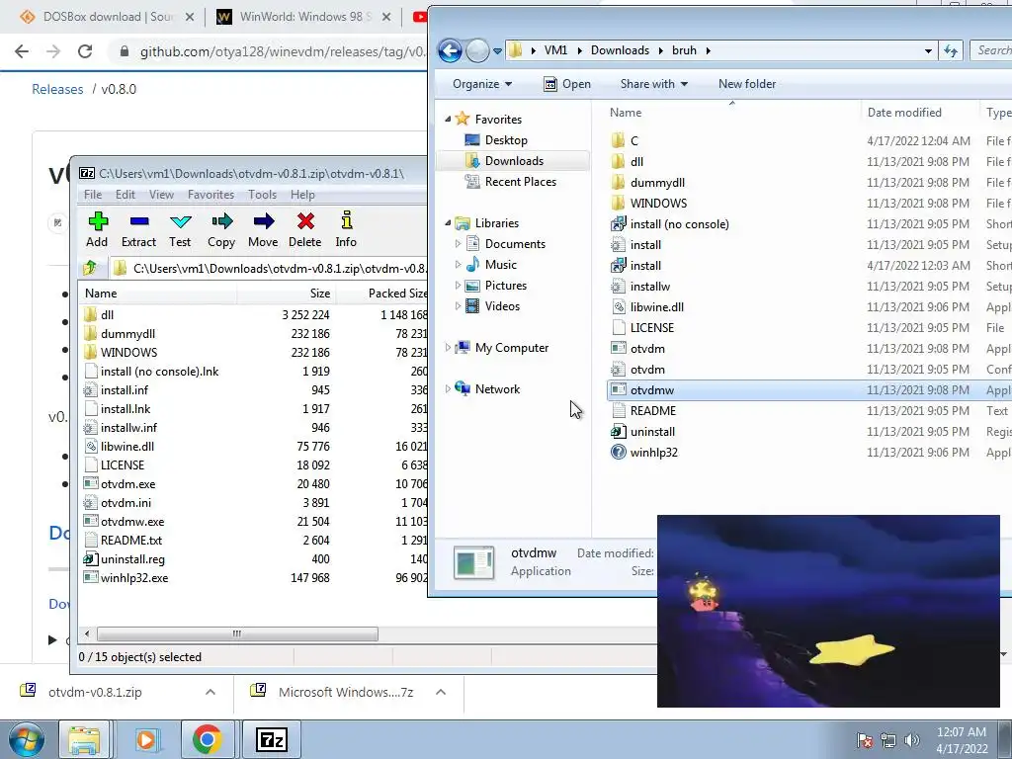Screen dimensions: 1012x759
Task: Select Desktop under Favorites
Action: (506, 140)
